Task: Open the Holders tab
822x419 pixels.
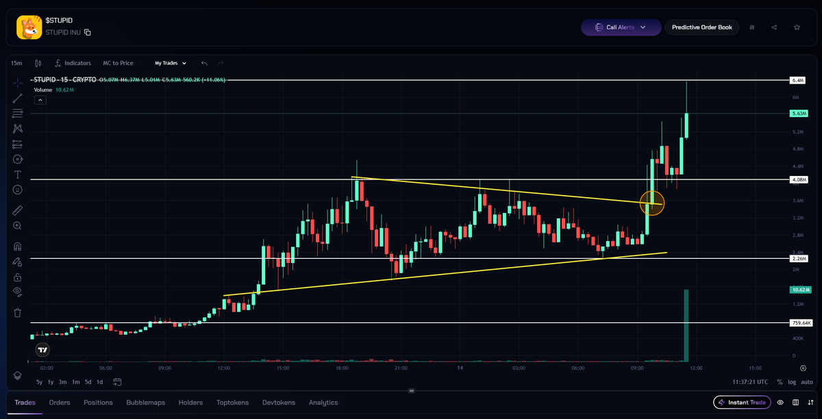Action: 191,403
